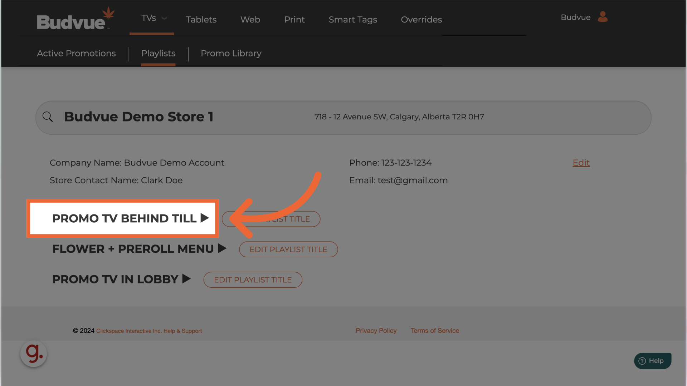The width and height of the screenshot is (687, 386).
Task: Click the Edit store details link
Action: click(581, 163)
